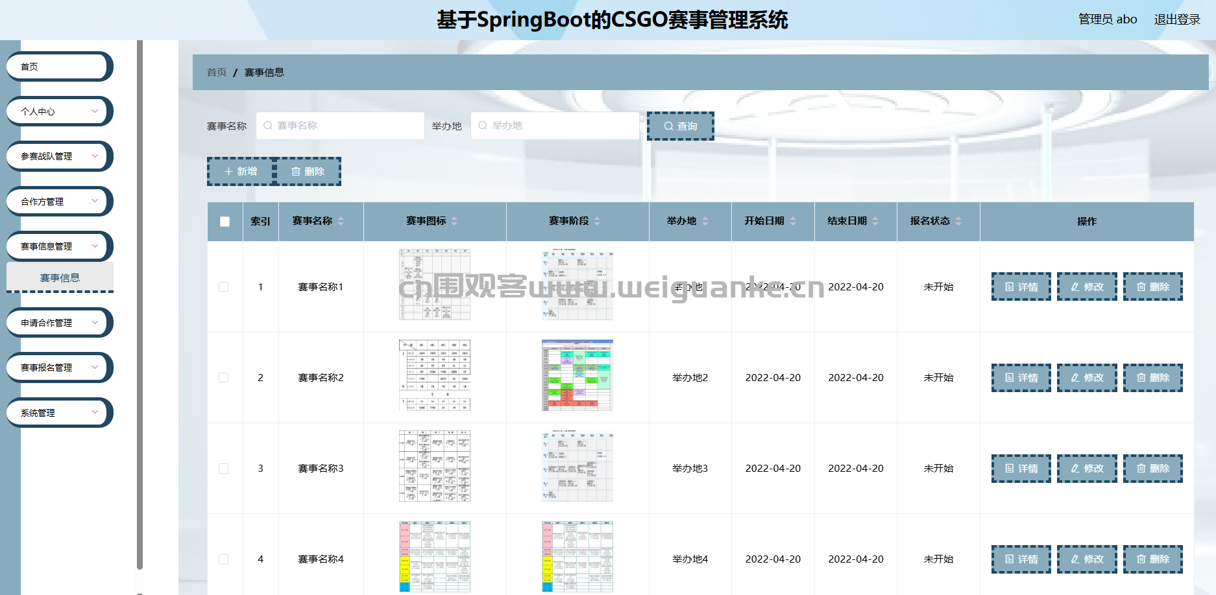Expand the 个人中心 sidebar menu

(58, 111)
